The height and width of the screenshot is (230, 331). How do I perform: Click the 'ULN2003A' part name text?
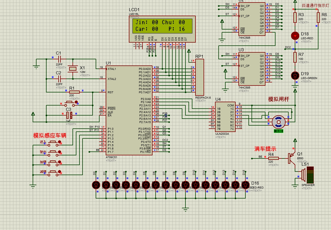click(x=222, y=134)
